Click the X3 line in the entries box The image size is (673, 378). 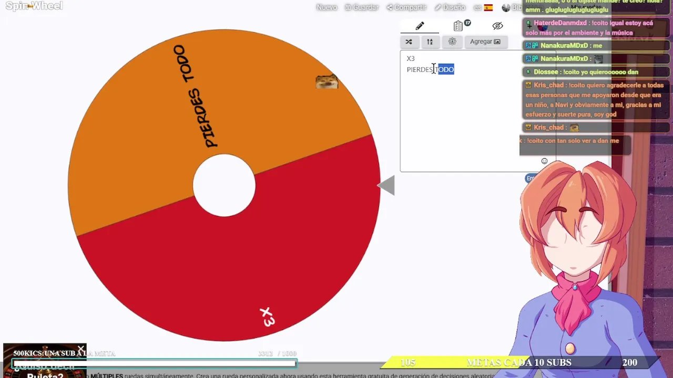(x=411, y=58)
